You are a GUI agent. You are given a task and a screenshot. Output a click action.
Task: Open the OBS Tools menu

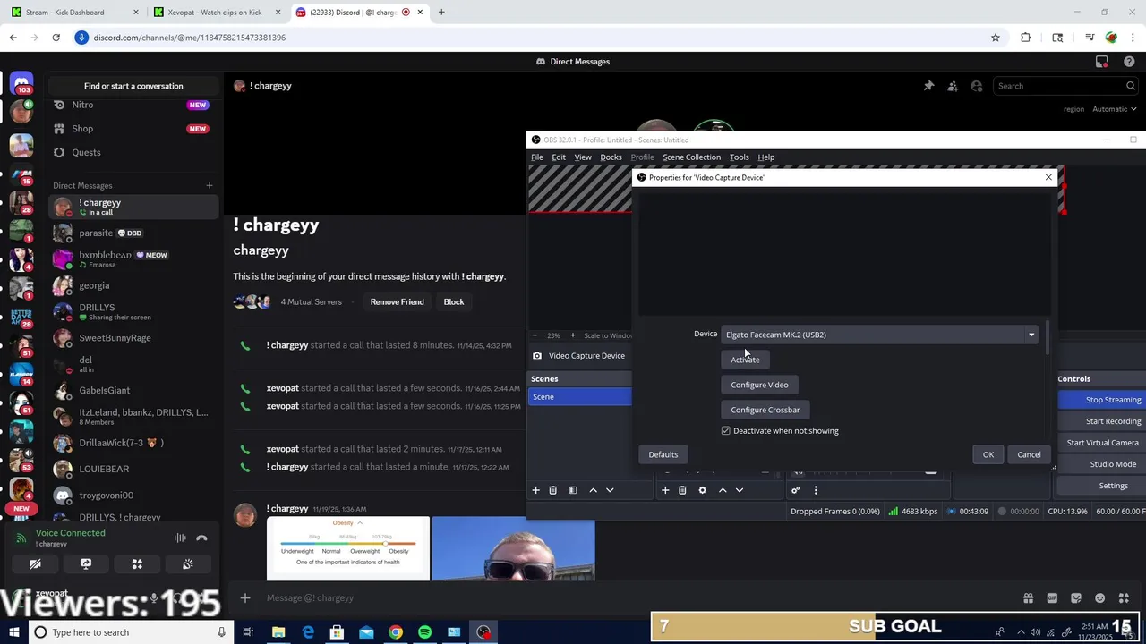pyautogui.click(x=739, y=157)
